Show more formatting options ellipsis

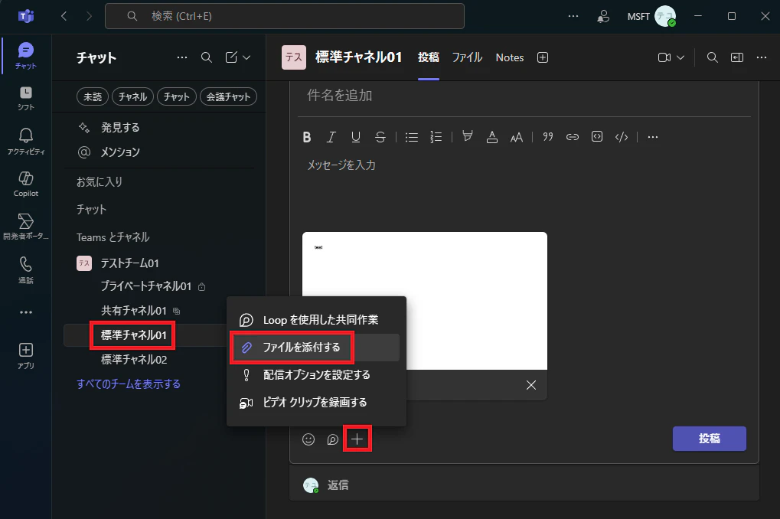tap(653, 137)
